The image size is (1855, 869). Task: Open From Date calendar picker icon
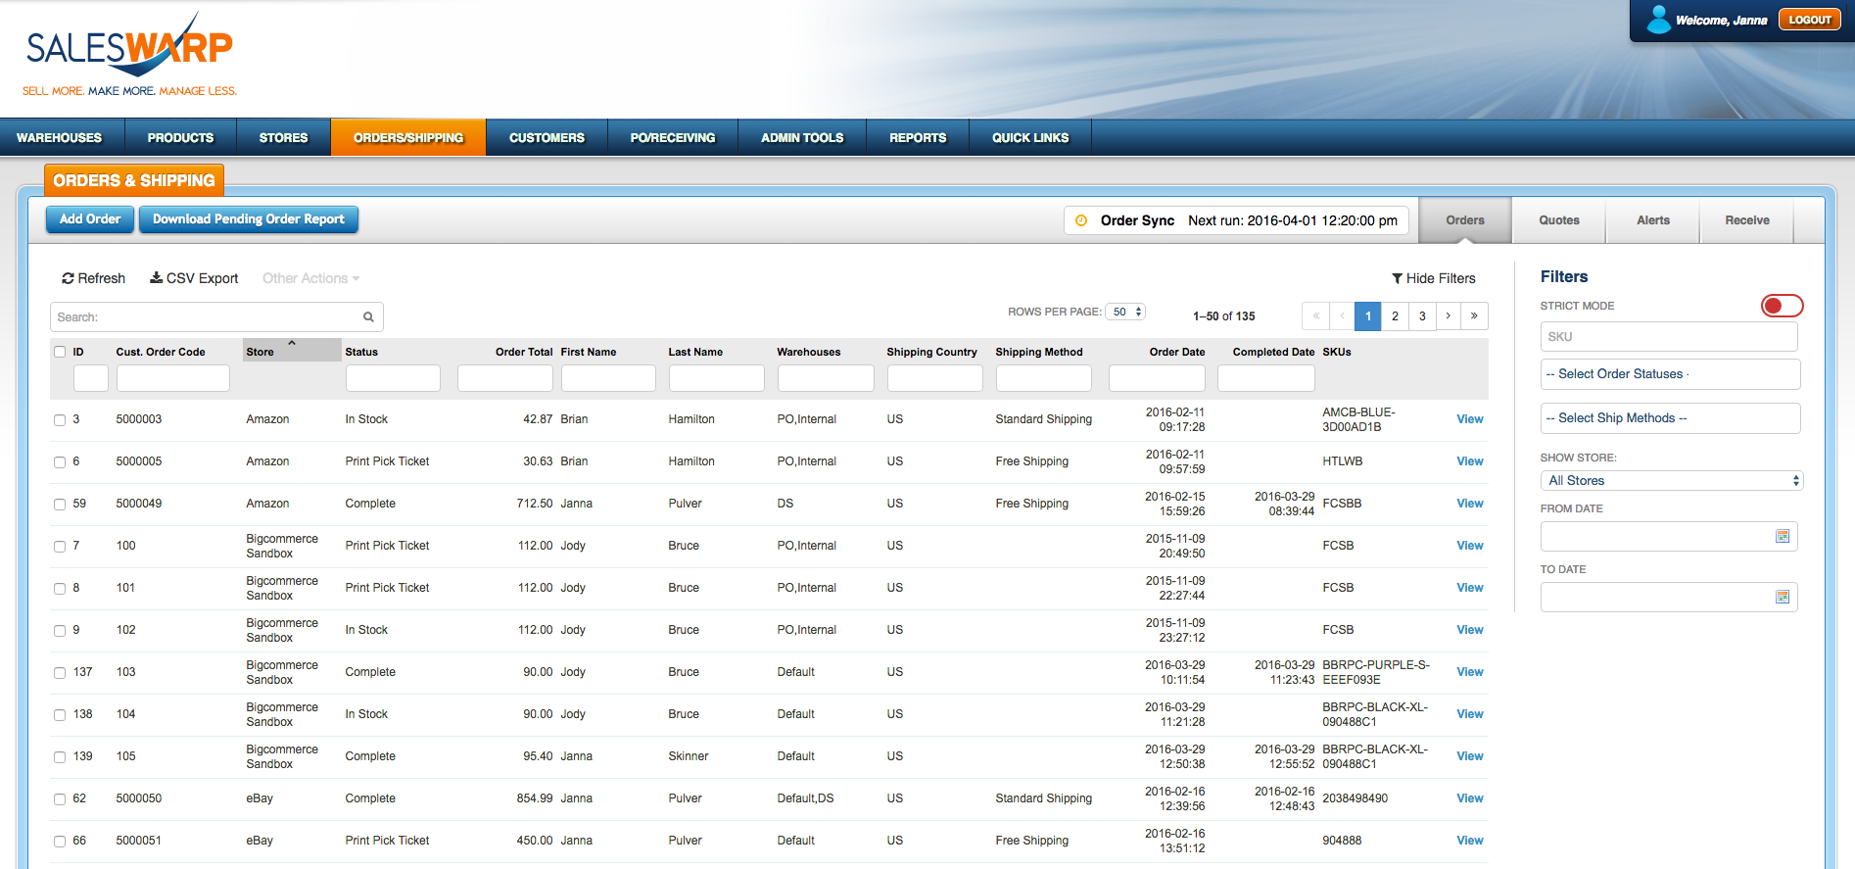(x=1783, y=536)
